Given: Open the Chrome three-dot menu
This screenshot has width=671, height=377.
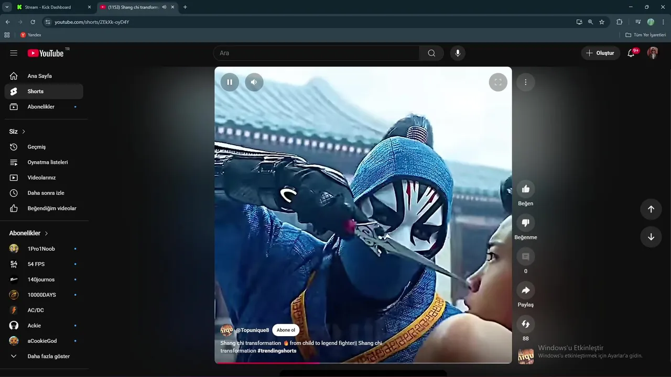Looking at the screenshot, I should pyautogui.click(x=663, y=22).
